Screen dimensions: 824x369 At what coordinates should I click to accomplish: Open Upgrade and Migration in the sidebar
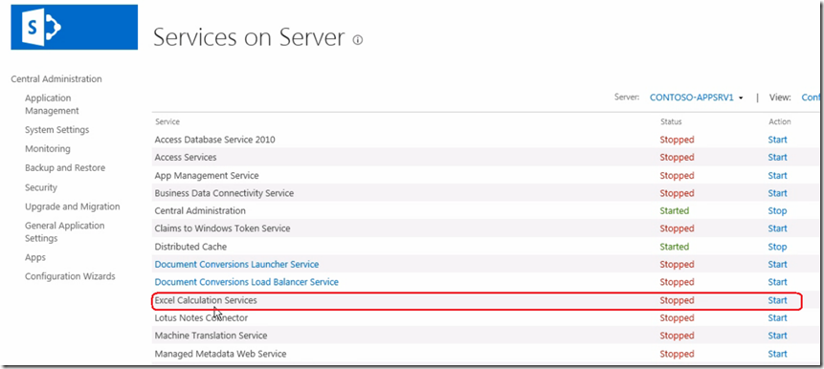[x=73, y=206]
